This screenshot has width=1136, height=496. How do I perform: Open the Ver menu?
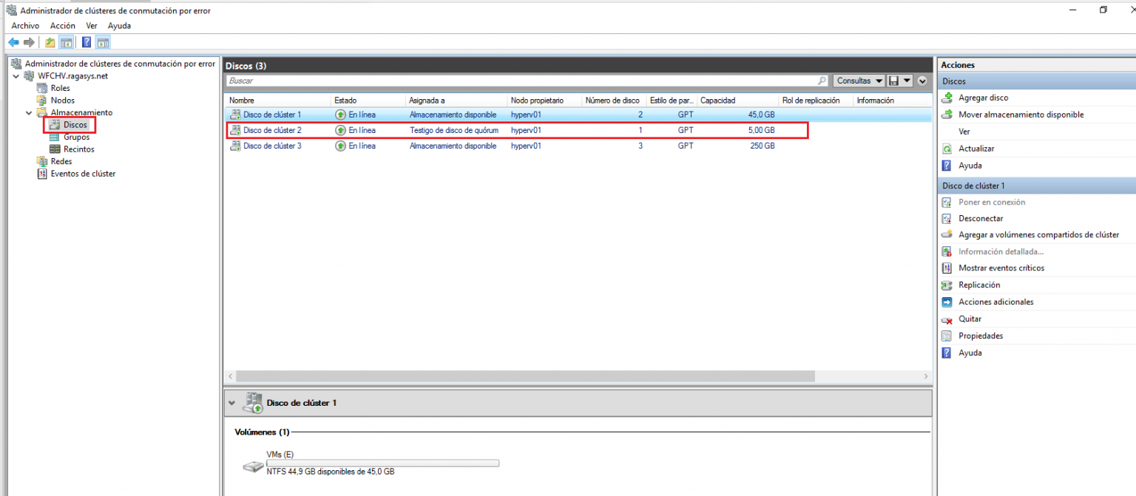91,25
